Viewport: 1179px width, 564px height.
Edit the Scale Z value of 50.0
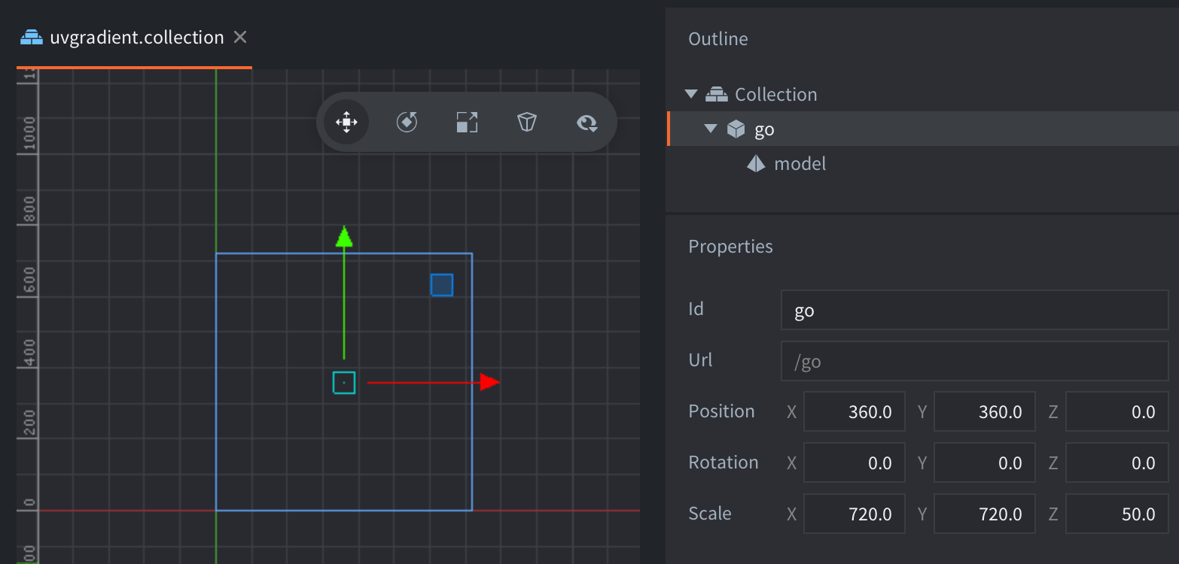1117,514
